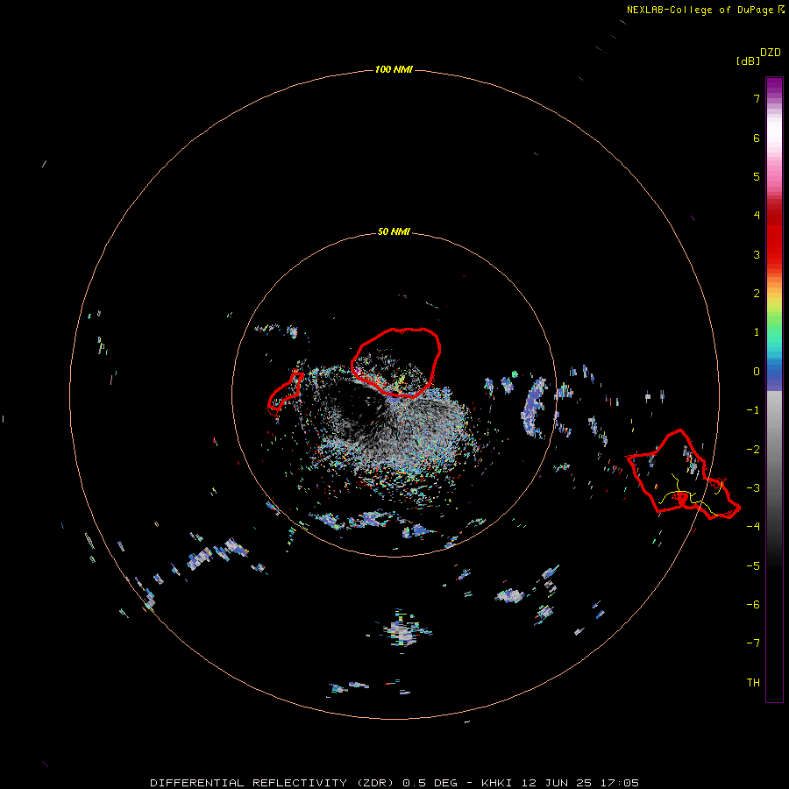The width and height of the screenshot is (789, 789).
Task: Click the 4 dB tick label
Action: (x=757, y=216)
